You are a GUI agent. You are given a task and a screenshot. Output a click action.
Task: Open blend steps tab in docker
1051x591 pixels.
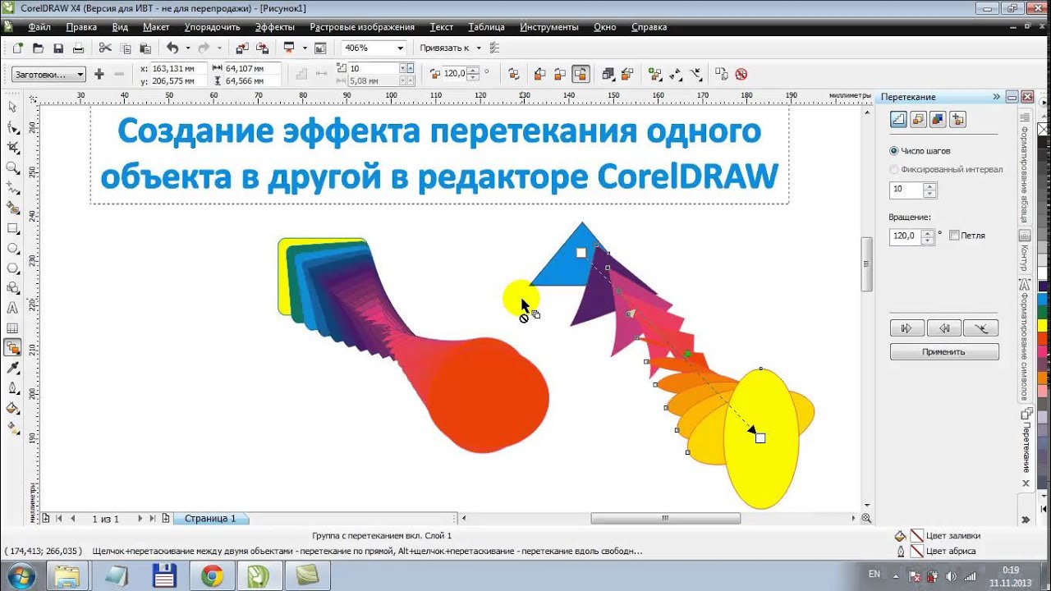pyautogui.click(x=898, y=120)
